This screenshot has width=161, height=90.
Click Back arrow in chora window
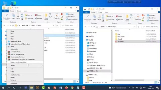(x=4, y=25)
